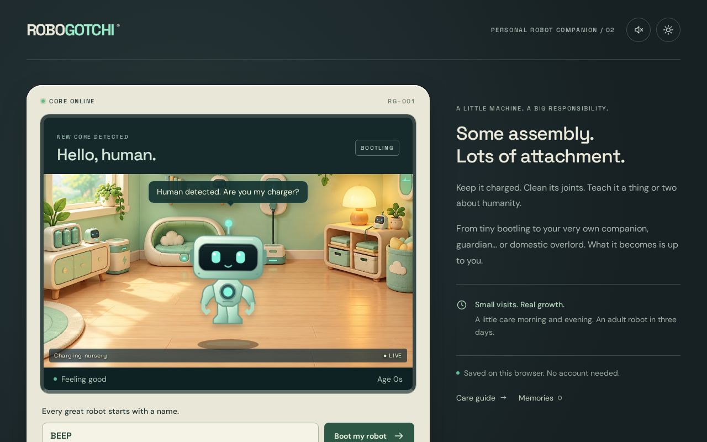Click 'A LITTLE MACHINE. A BIG RESPONSIBILITY.' tagline
The image size is (707, 442).
pyautogui.click(x=532, y=108)
